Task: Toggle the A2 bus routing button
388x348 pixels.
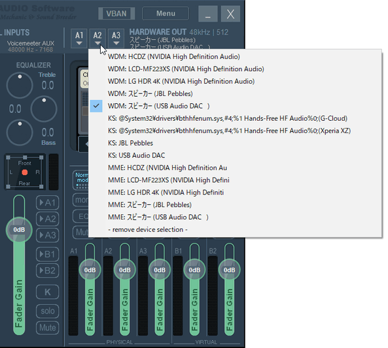Action: [48, 219]
